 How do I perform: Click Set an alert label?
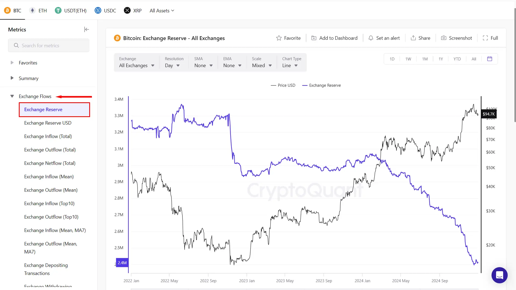[388, 38]
